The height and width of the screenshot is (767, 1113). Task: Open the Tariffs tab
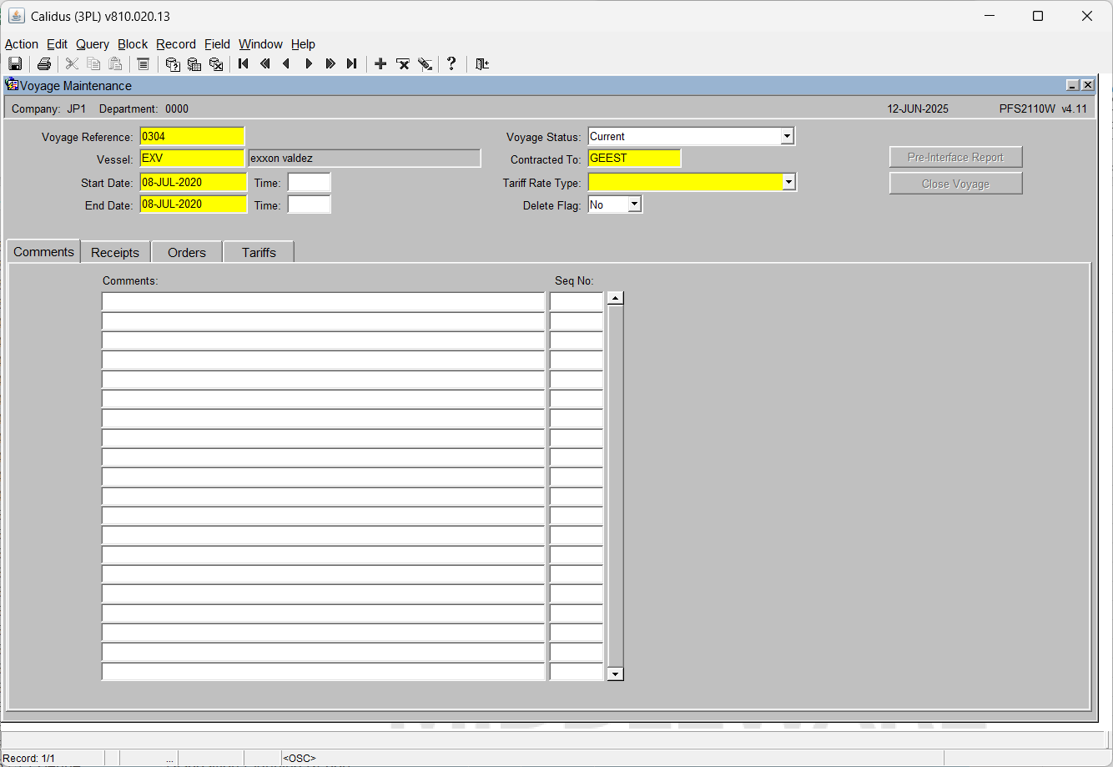point(259,252)
